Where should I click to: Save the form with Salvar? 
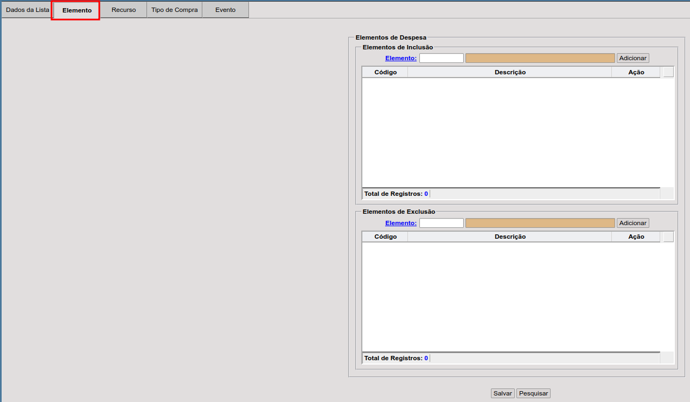pyautogui.click(x=502, y=393)
